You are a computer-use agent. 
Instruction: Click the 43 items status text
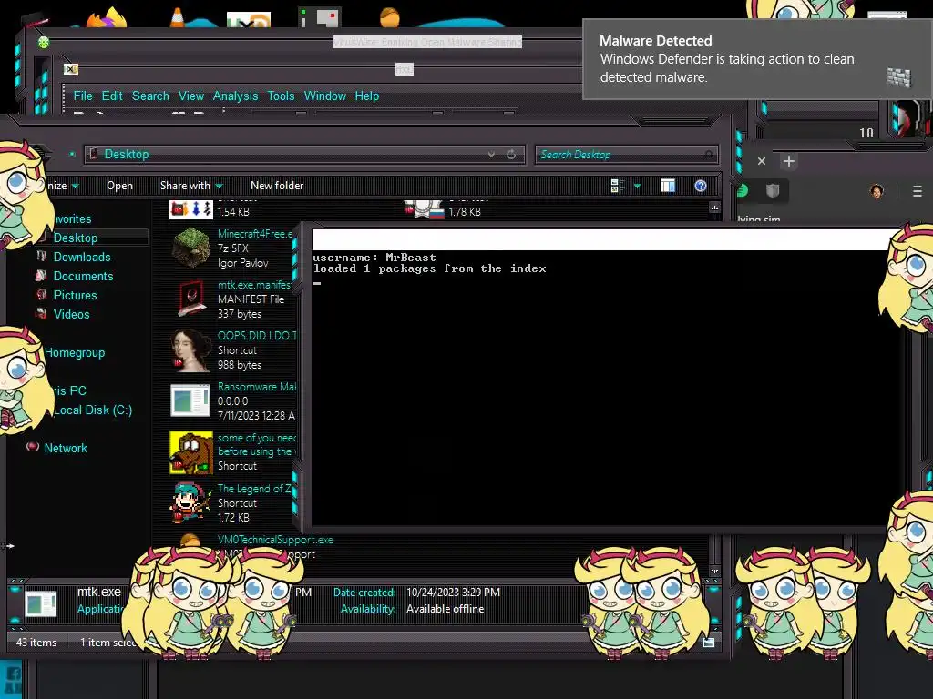tap(36, 643)
